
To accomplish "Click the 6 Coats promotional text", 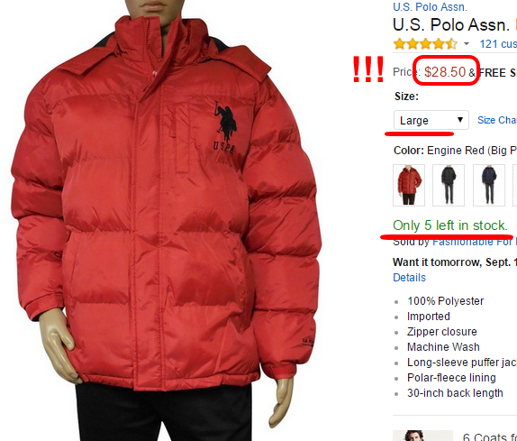I will (x=490, y=437).
